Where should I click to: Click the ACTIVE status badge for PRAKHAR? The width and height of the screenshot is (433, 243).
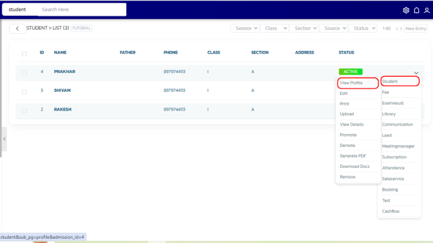click(350, 72)
